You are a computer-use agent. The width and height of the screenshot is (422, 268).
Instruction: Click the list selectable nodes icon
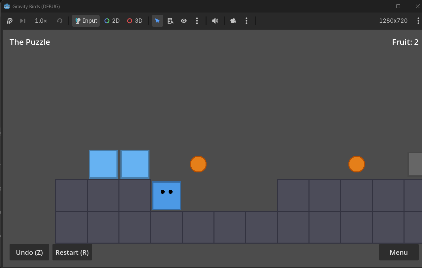171,21
